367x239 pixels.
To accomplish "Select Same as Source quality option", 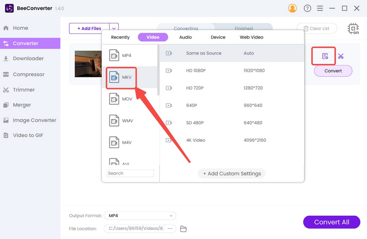I will coord(232,53).
